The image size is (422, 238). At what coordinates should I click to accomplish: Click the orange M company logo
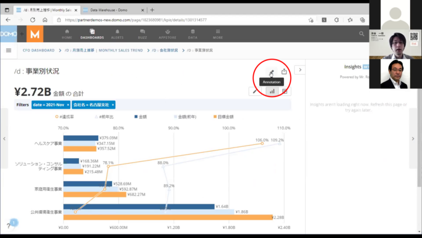[x=35, y=34]
